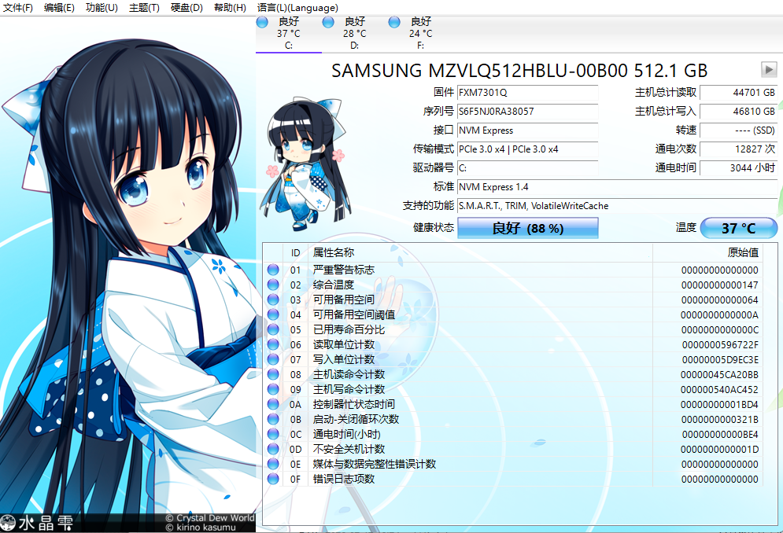Viewport: 783px width, 533px height.
Task: Click the standard field NVM Express 1.4
Action: point(617,187)
